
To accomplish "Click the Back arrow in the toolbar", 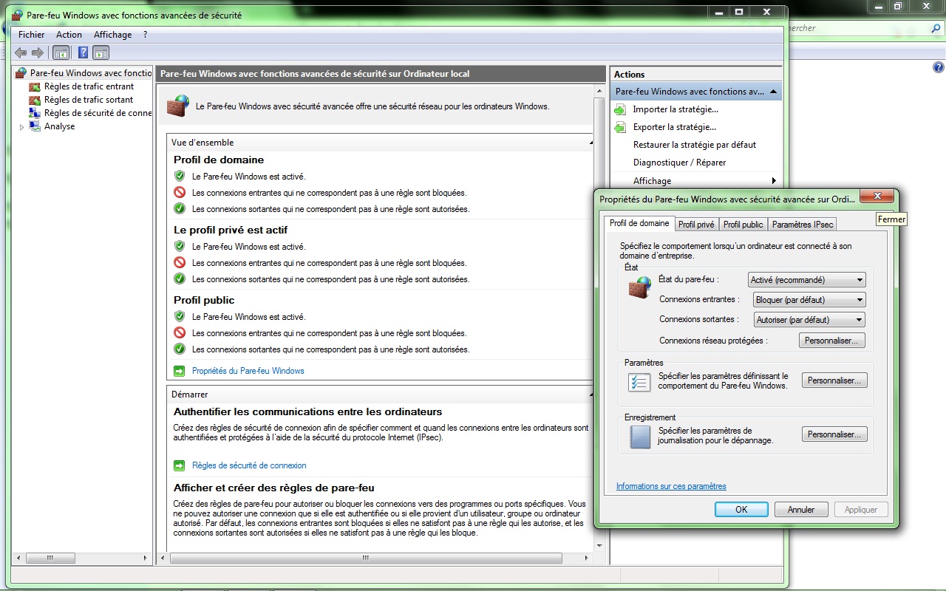I will tap(21, 52).
